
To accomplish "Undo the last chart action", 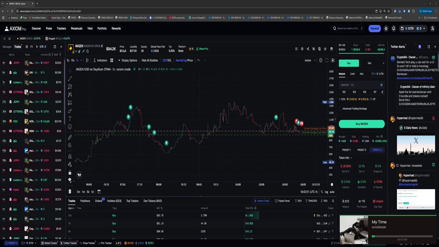I will [x=199, y=60].
